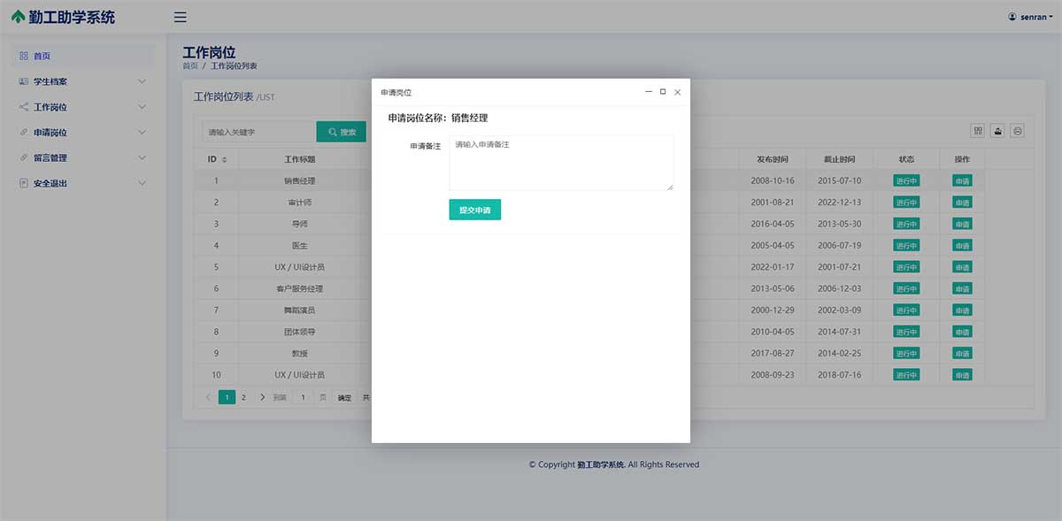Click the hamburger sidebar toggle icon
This screenshot has height=521, width=1062.
pyautogui.click(x=181, y=17)
